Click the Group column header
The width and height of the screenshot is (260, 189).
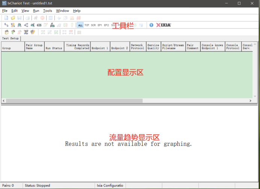[13, 47]
